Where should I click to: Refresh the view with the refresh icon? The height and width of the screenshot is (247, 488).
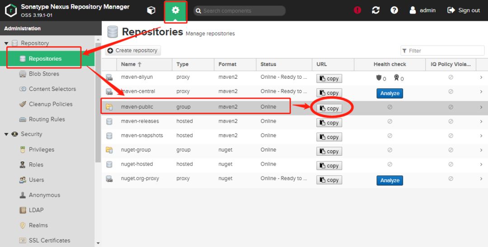click(x=375, y=10)
